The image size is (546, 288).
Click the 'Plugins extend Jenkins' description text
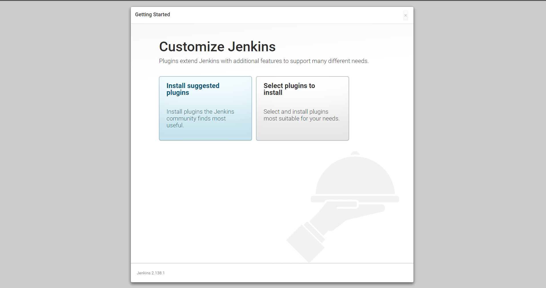tap(264, 61)
